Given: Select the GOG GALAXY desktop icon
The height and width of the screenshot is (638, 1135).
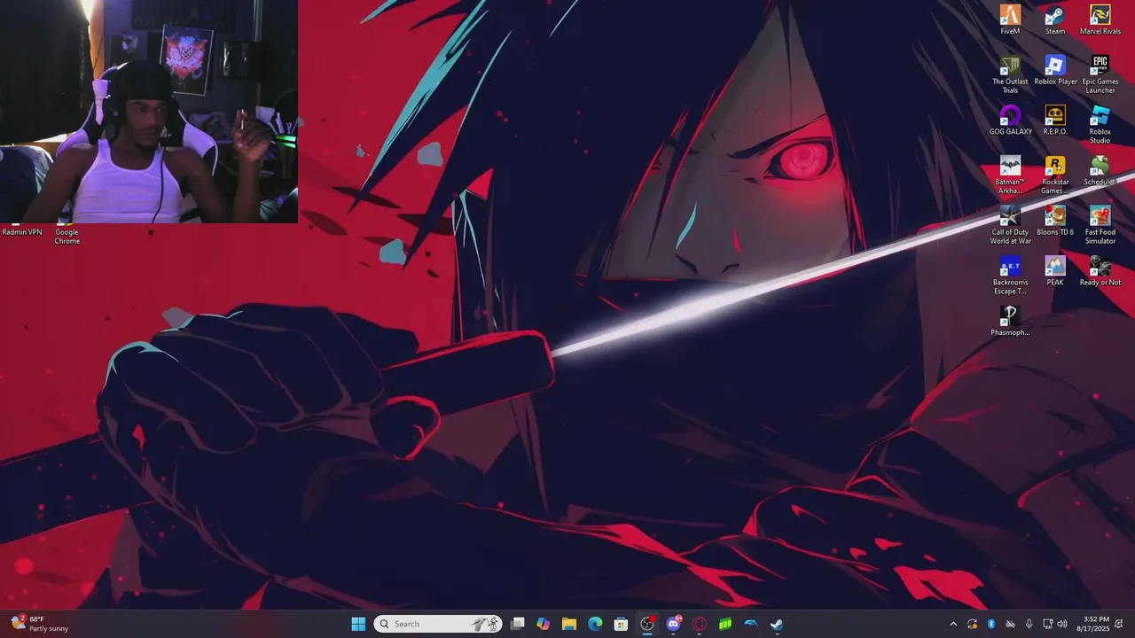Looking at the screenshot, I should pyautogui.click(x=1010, y=121).
